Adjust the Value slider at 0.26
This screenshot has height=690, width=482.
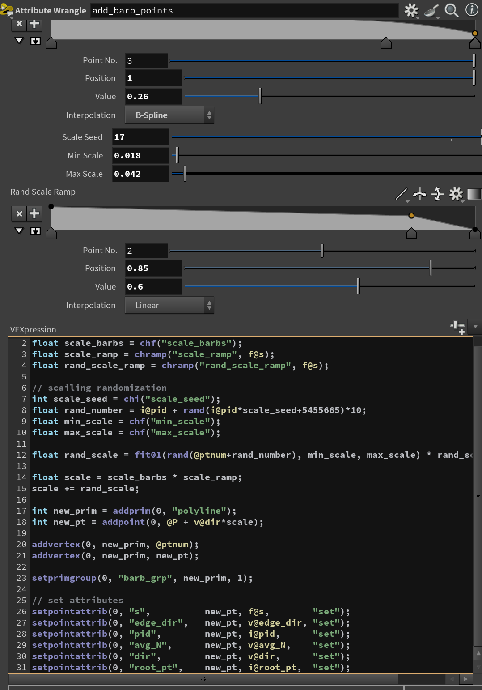(x=260, y=96)
